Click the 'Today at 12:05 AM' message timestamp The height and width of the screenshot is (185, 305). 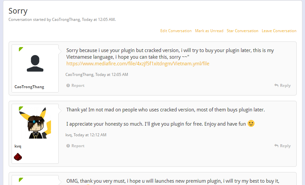pyautogui.click(x=112, y=75)
